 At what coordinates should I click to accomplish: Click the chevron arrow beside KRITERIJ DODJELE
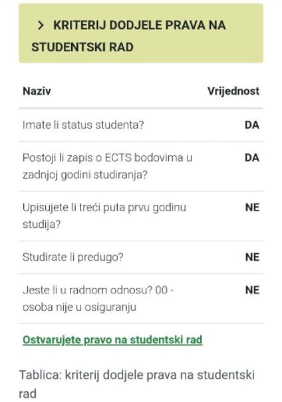pos(41,25)
